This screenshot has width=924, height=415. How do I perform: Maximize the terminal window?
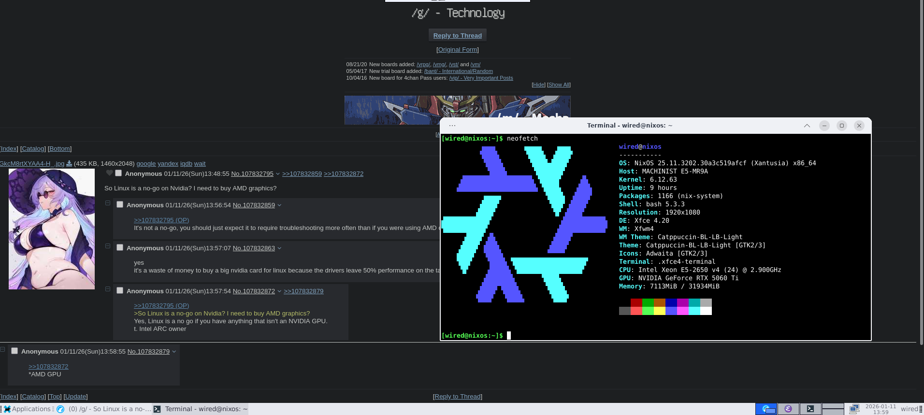pos(842,126)
